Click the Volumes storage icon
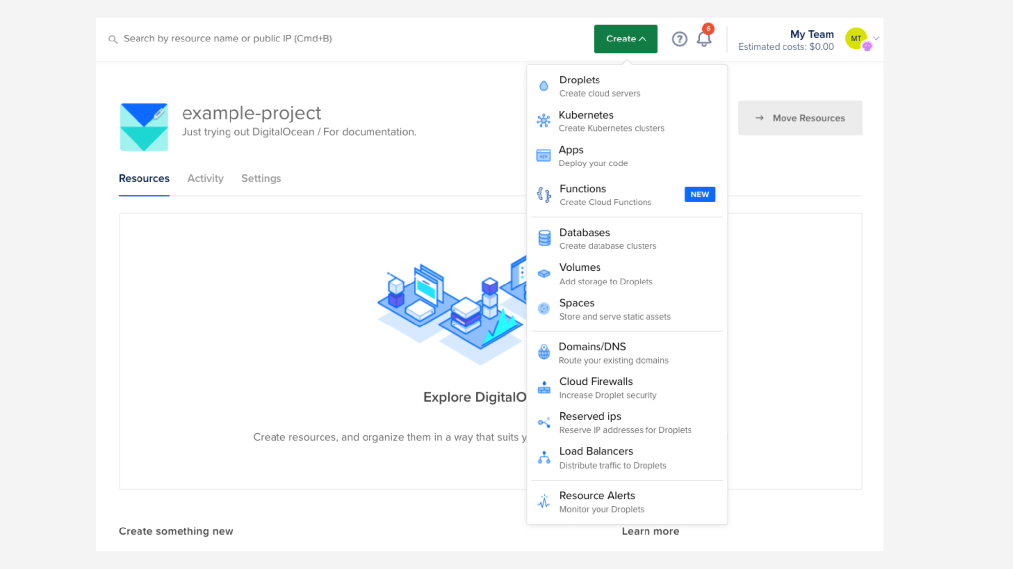This screenshot has width=1013, height=569. [544, 273]
